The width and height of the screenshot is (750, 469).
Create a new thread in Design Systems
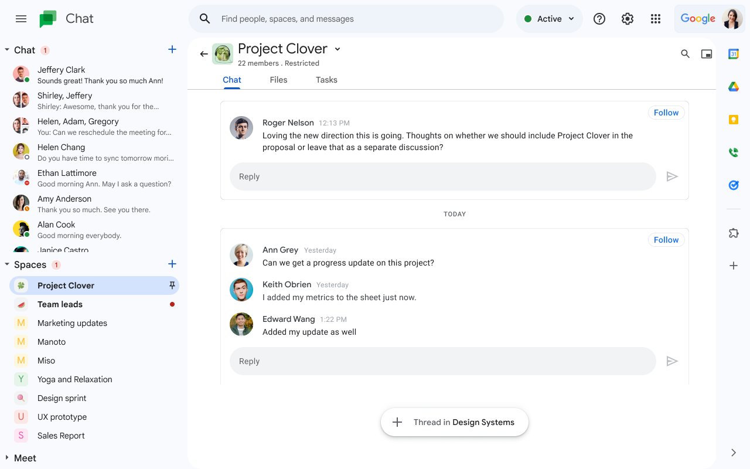[454, 422]
